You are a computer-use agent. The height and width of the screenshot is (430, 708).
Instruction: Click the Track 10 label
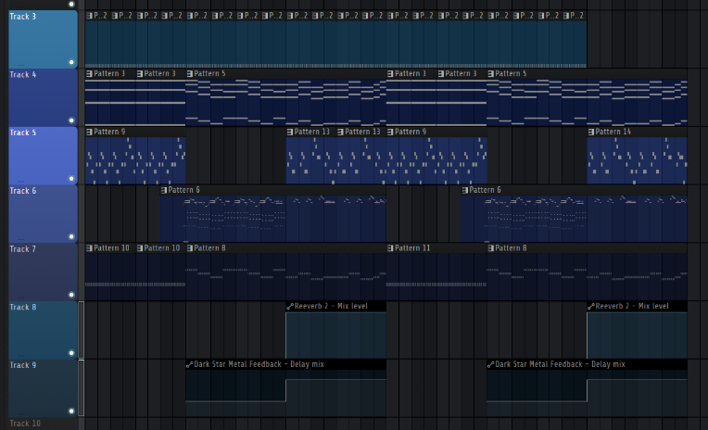pos(26,424)
